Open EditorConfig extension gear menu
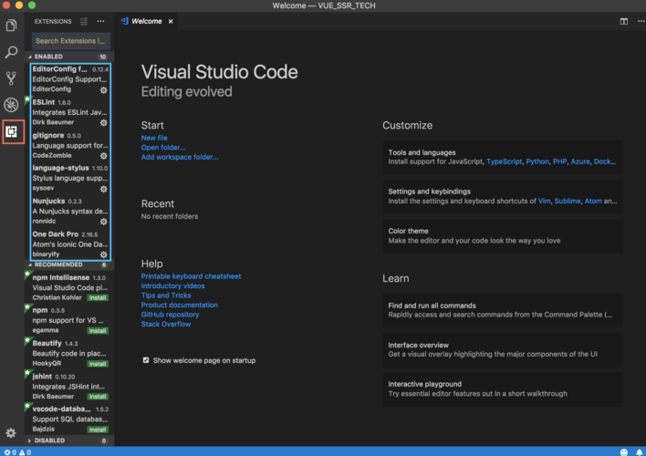 (x=104, y=89)
